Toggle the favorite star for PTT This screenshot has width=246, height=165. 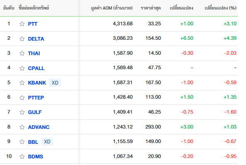(x=22, y=24)
